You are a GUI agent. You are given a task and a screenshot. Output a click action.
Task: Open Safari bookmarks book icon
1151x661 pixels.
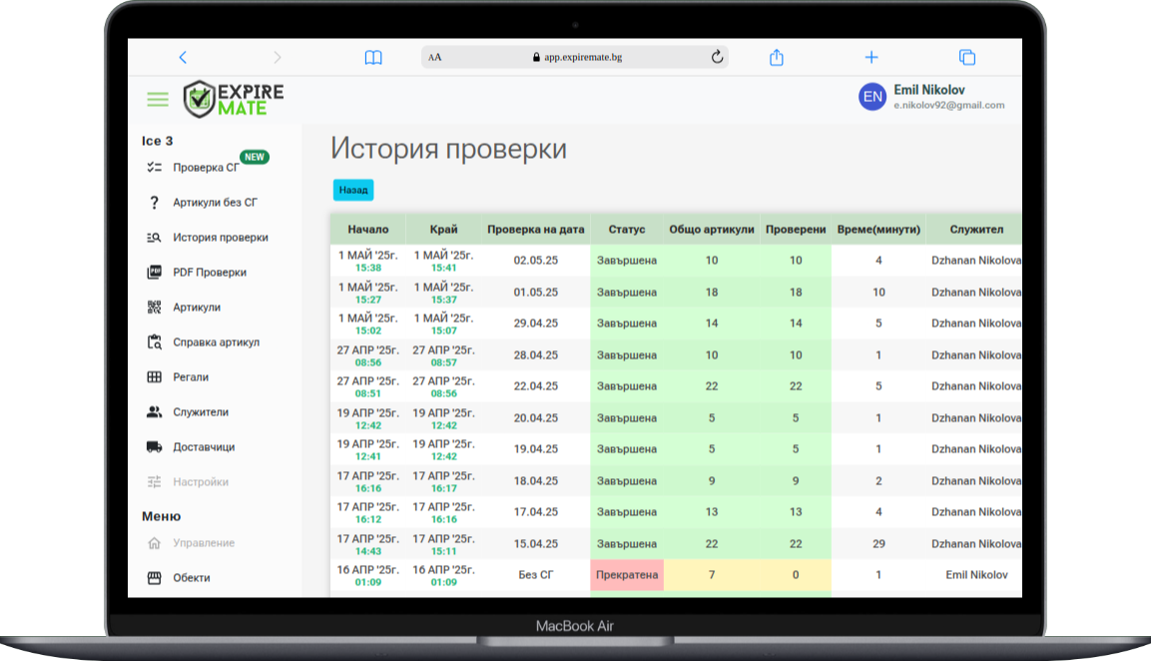click(373, 58)
